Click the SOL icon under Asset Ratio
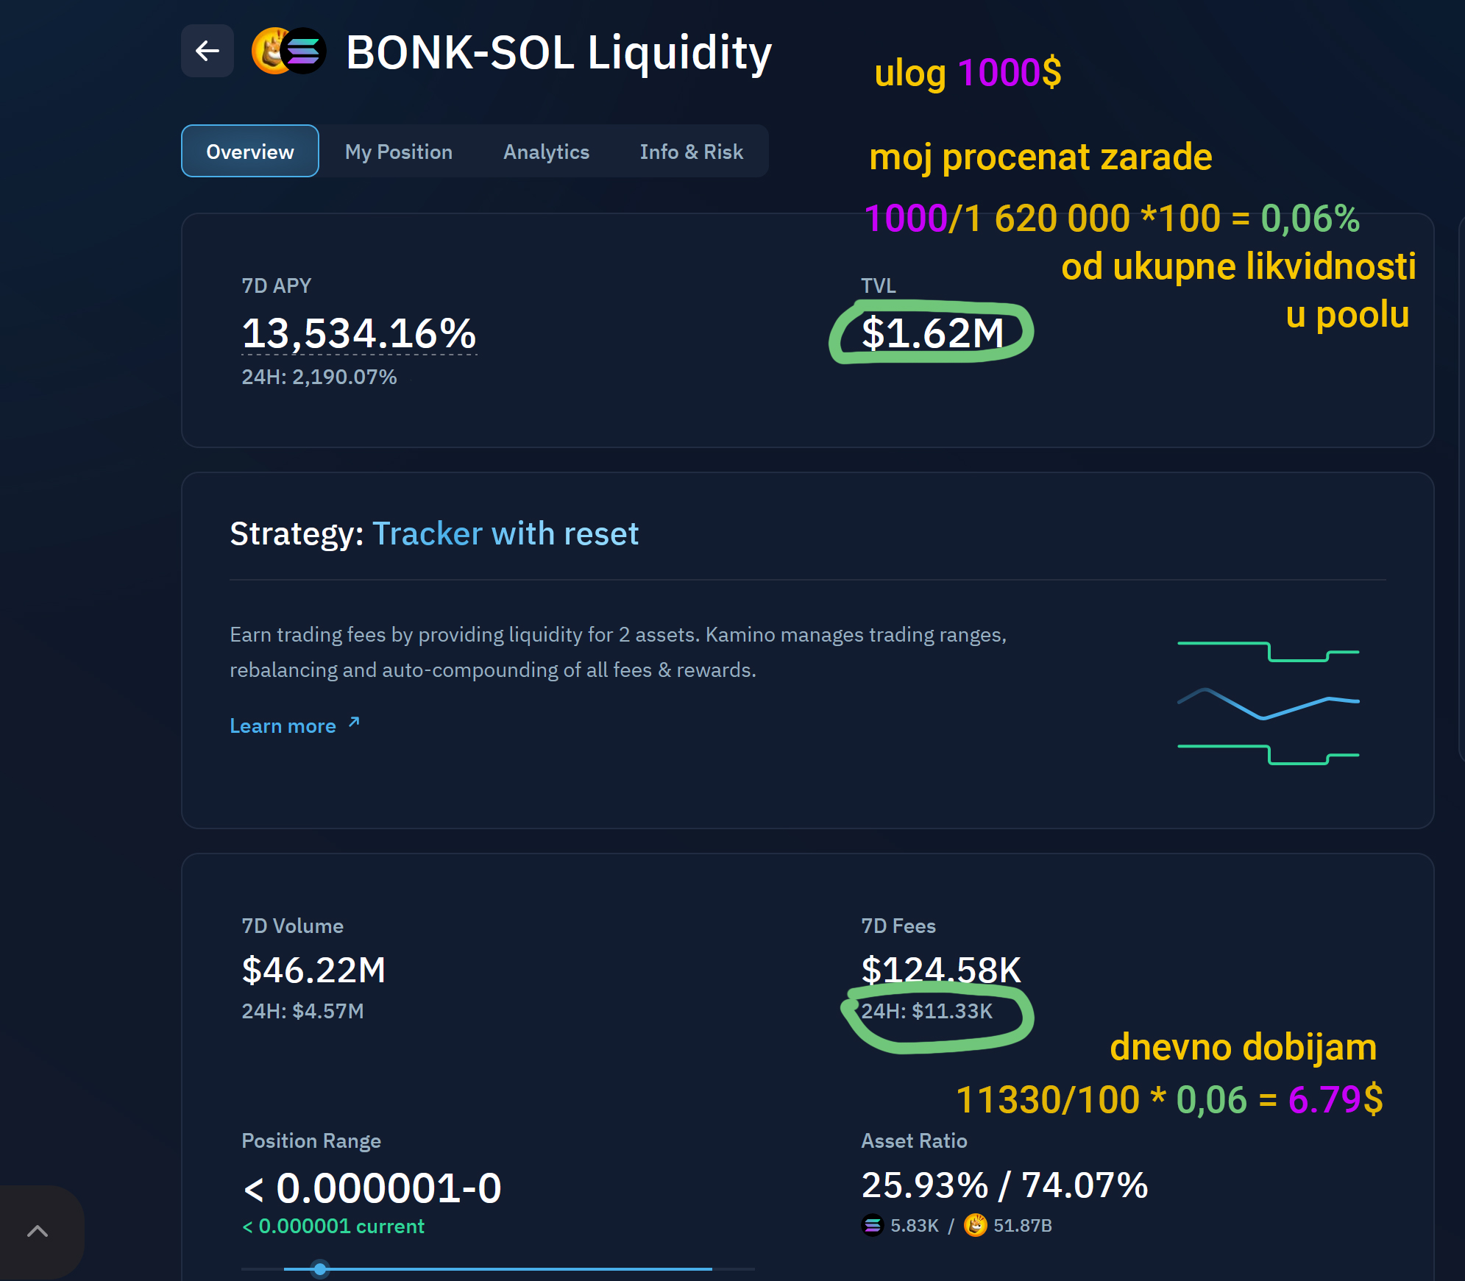Viewport: 1465px width, 1281px height. point(873,1225)
